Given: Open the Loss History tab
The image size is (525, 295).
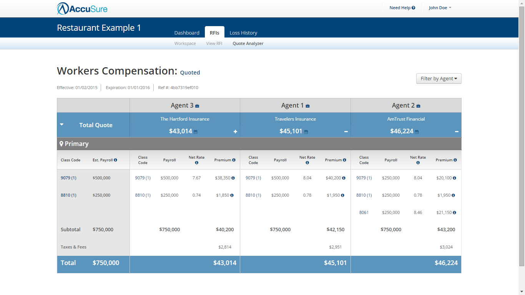Looking at the screenshot, I should click(243, 33).
